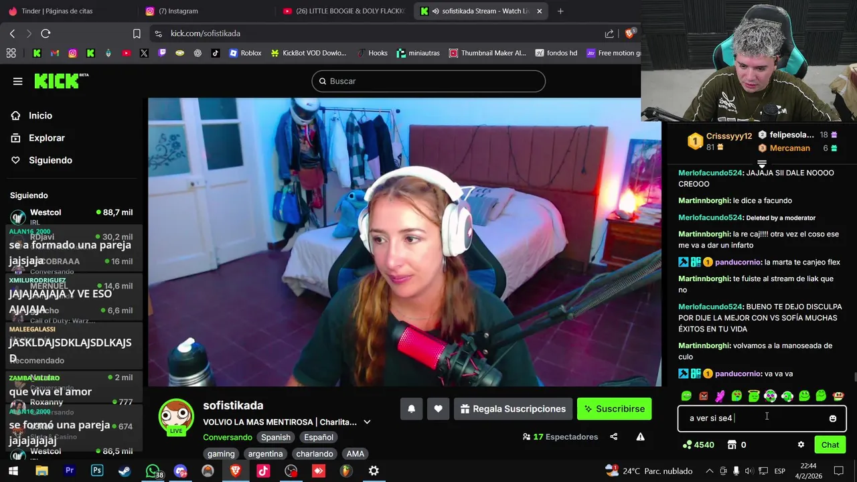Close the sofistikada Stream tab
The height and width of the screenshot is (482, 857).
540,11
